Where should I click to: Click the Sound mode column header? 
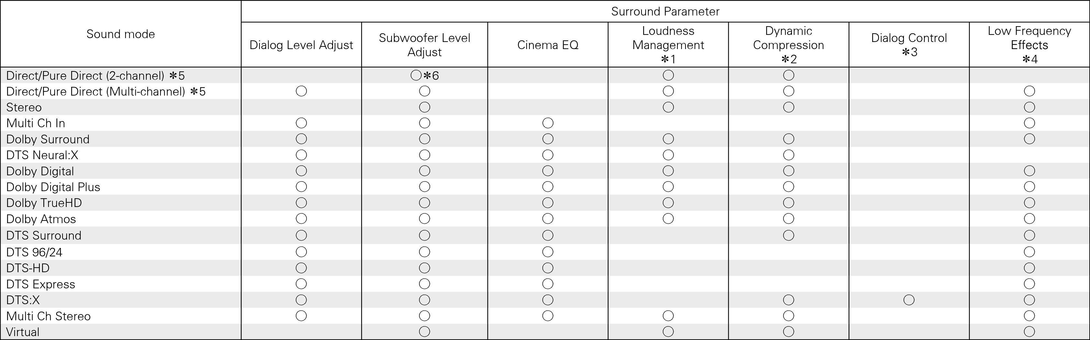[121, 34]
